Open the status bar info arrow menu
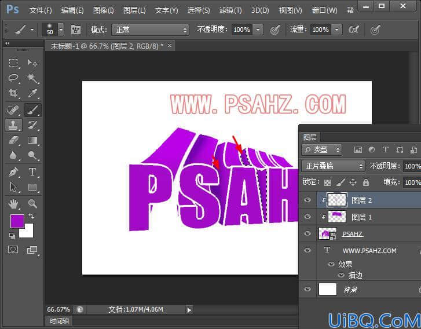Image resolution: width=421 pixels, height=329 pixels. (189, 310)
